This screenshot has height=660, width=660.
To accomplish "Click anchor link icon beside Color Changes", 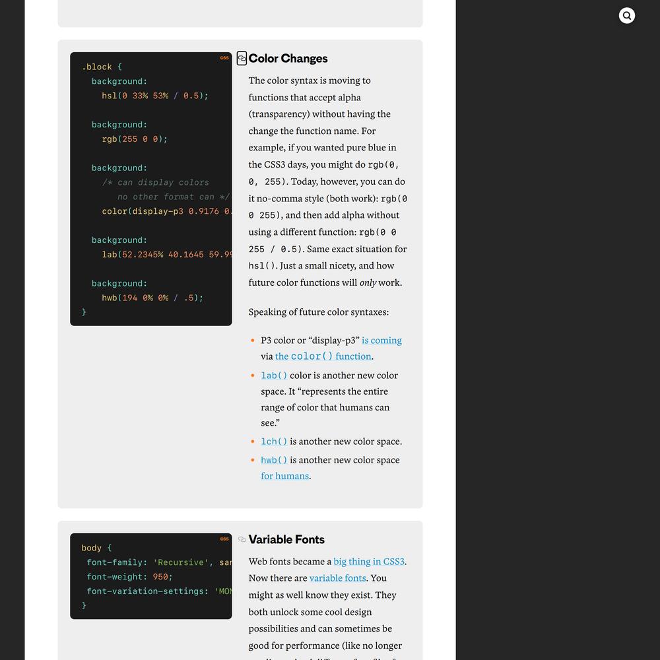I will (x=242, y=58).
